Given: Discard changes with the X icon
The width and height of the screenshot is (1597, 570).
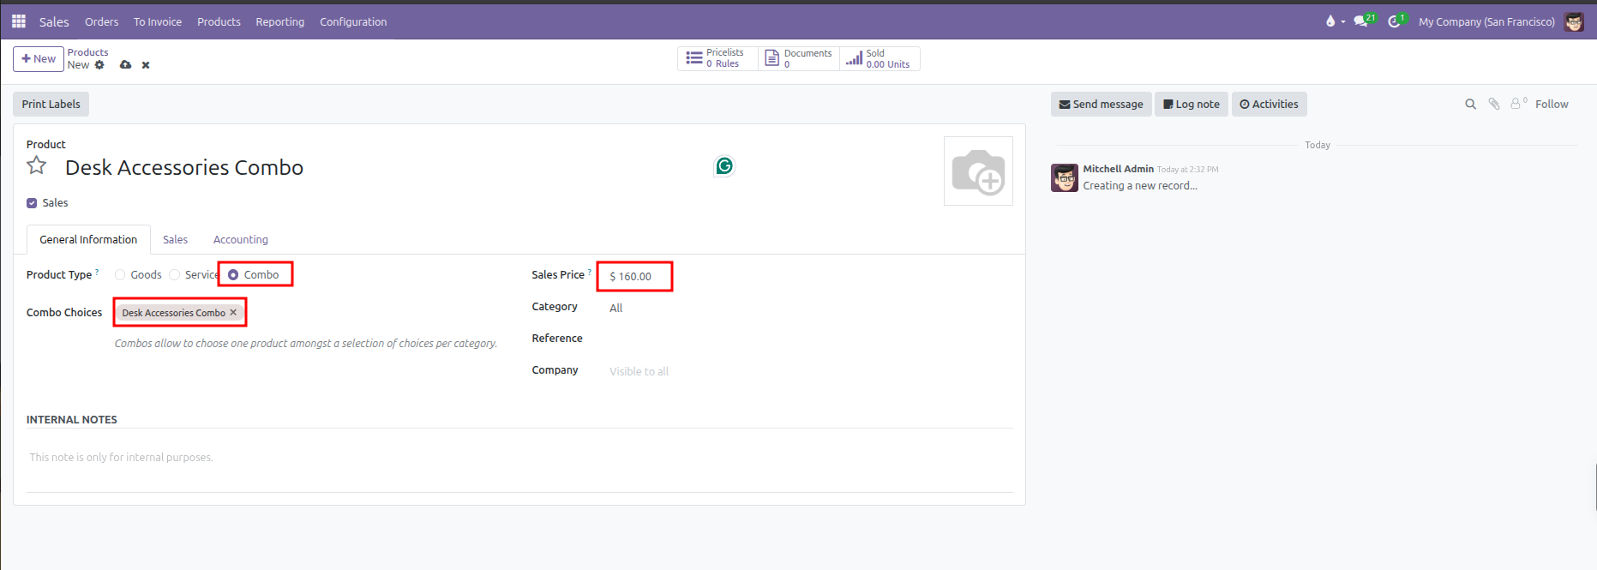Looking at the screenshot, I should coord(146,65).
